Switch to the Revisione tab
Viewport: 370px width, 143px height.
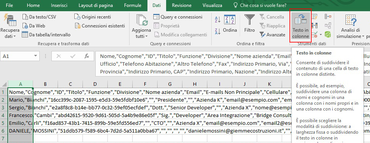click(182, 5)
